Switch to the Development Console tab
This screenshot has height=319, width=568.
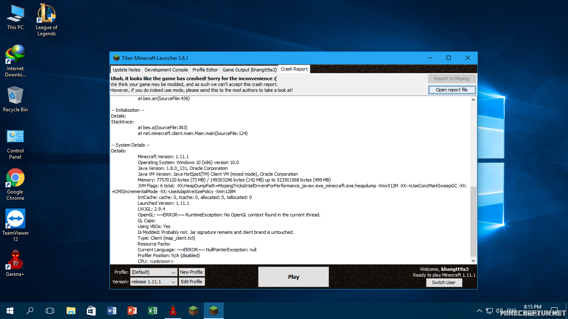(166, 70)
